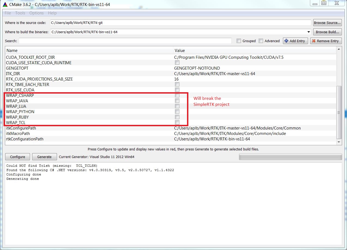The height and width of the screenshot is (250, 347).
Task: Minimize the CMake window
Action: click(x=315, y=3)
